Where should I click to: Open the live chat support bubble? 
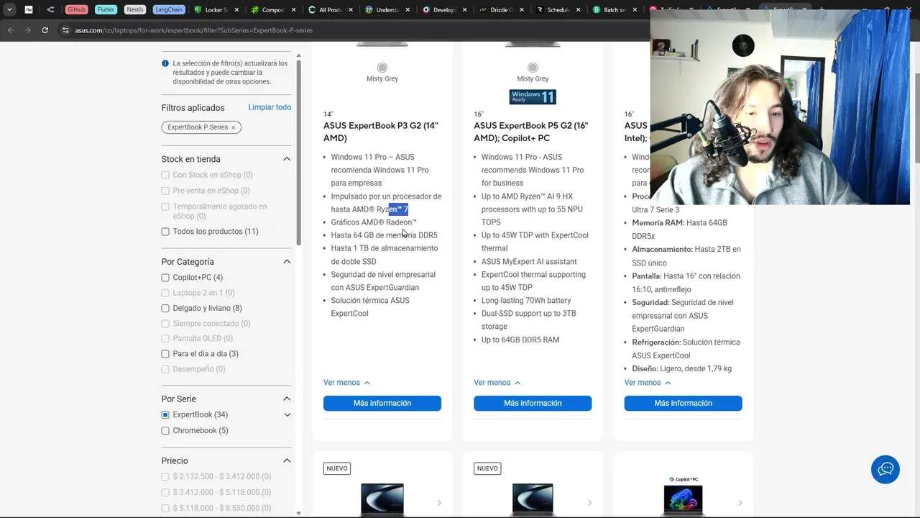pos(885,469)
